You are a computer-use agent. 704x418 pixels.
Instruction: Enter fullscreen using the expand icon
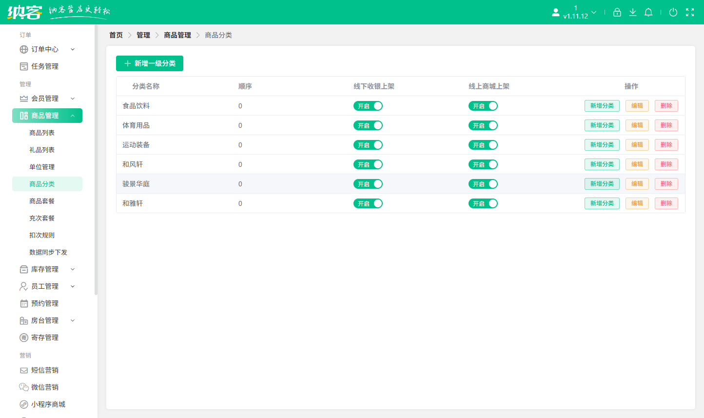[x=690, y=12]
